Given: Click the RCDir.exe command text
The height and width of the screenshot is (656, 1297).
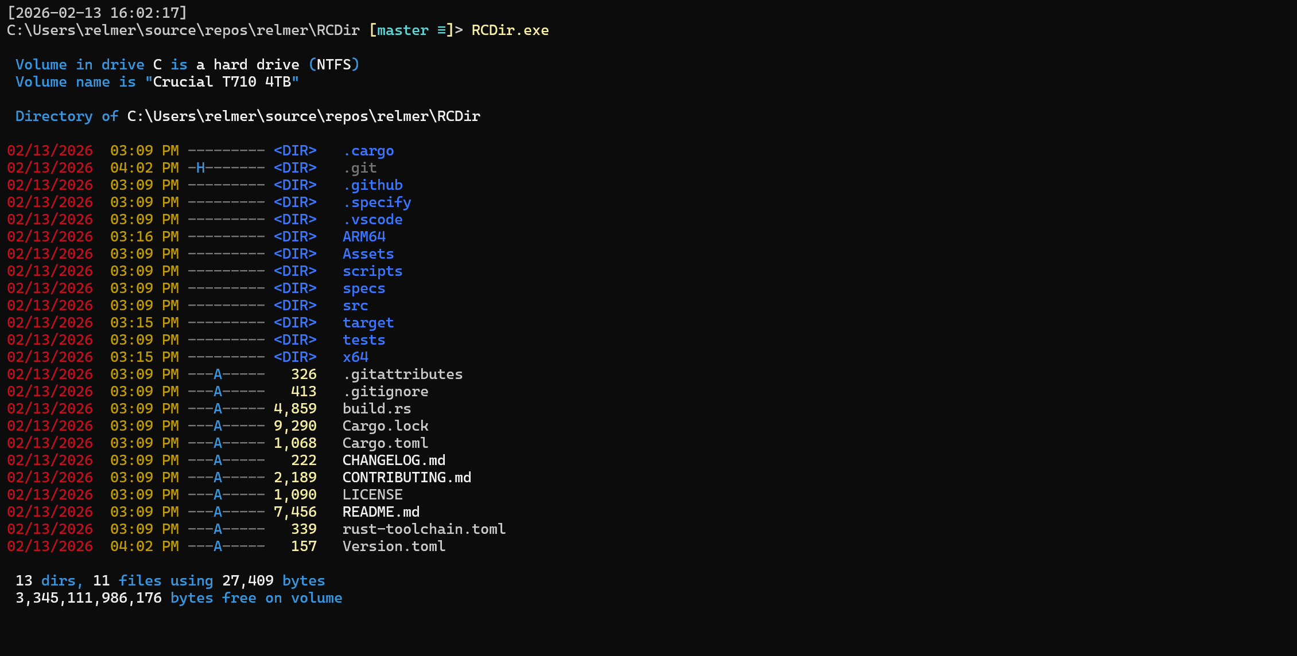Looking at the screenshot, I should [510, 30].
